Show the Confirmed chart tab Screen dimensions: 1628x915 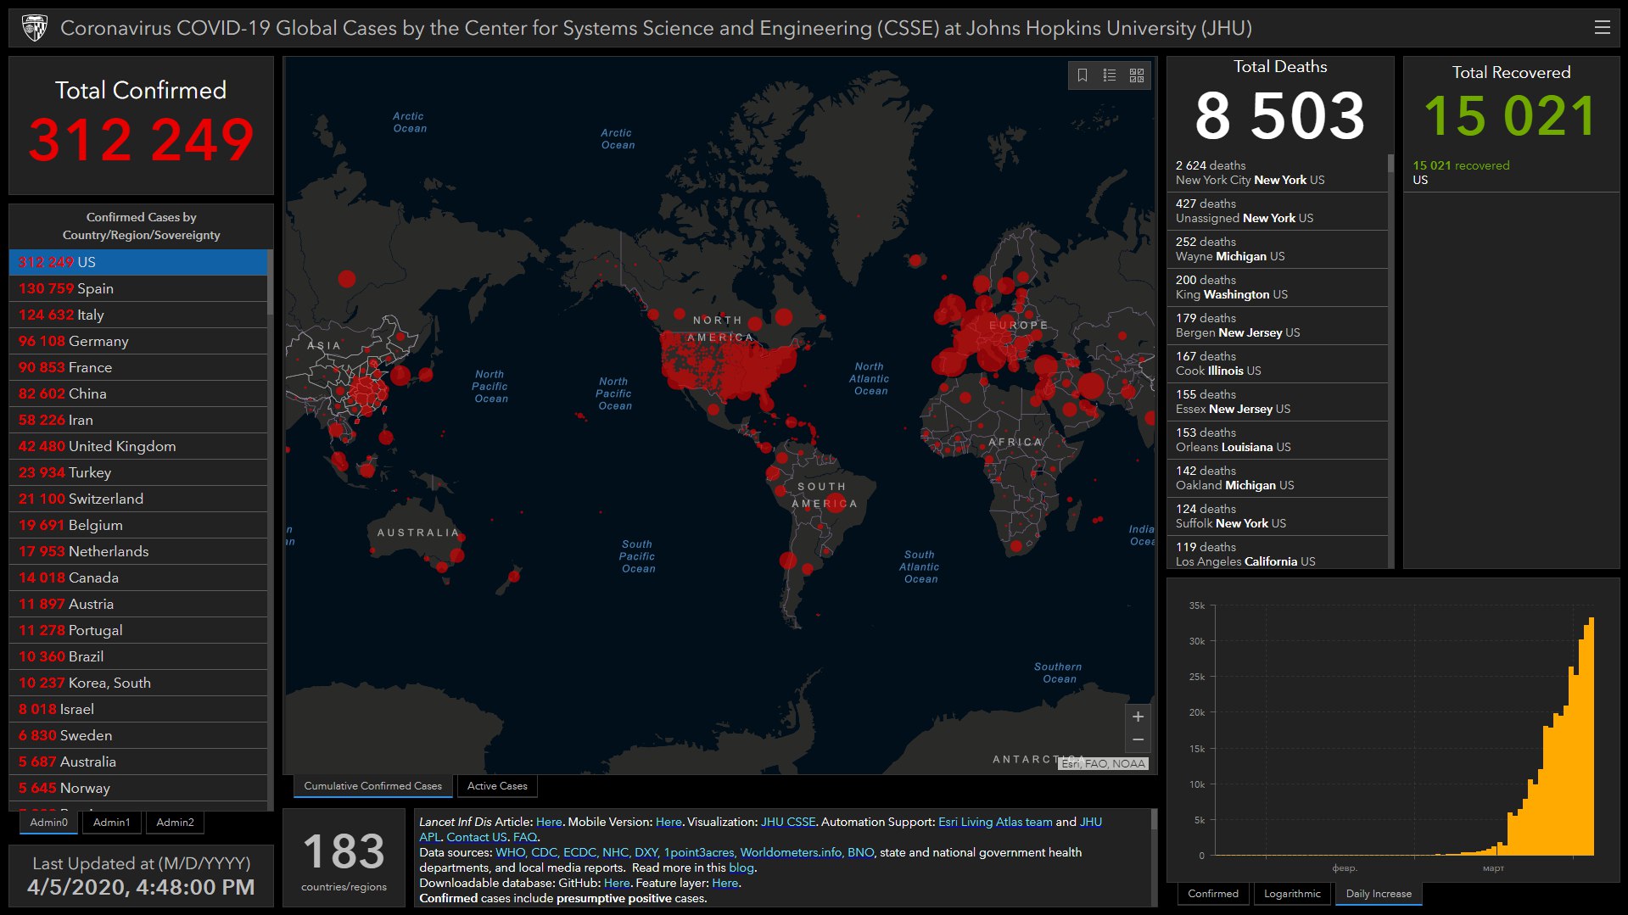(1213, 894)
